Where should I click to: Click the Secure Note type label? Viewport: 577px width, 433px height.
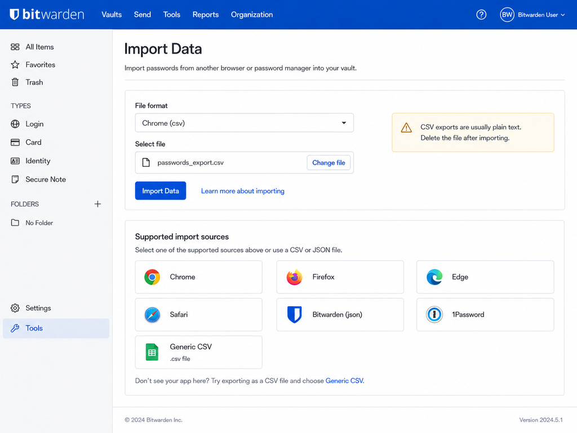[46, 179]
